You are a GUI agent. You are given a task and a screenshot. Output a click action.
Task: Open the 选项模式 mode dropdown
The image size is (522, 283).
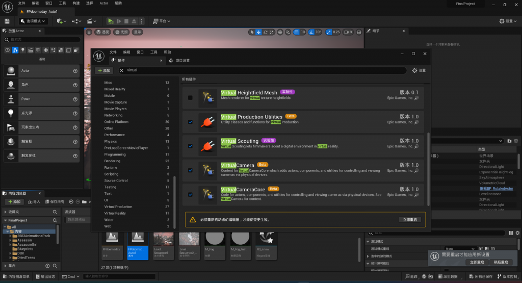(33, 21)
